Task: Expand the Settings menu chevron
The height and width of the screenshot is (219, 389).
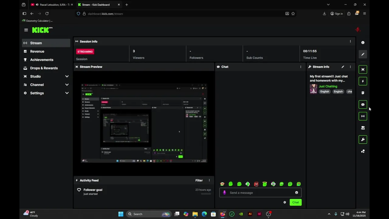Action: pos(67,93)
